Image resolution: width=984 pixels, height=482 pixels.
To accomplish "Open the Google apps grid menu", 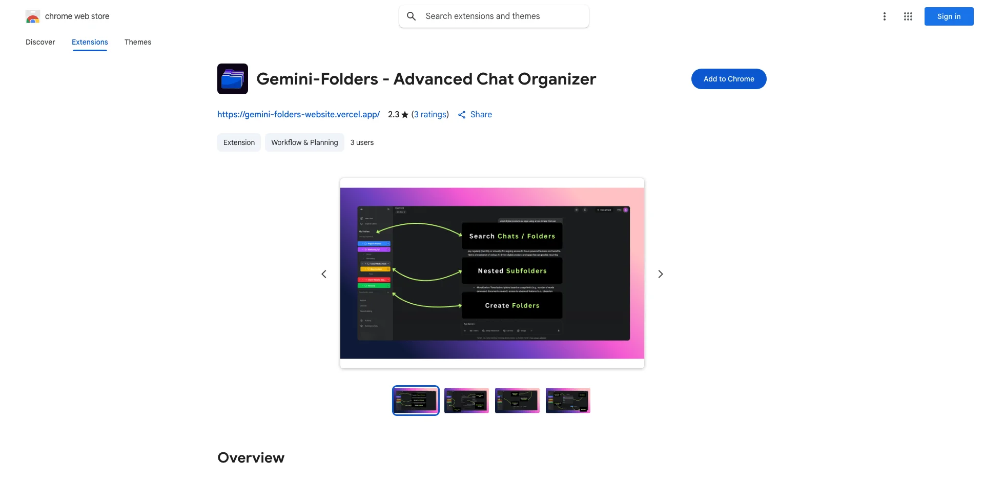I will click(x=908, y=16).
